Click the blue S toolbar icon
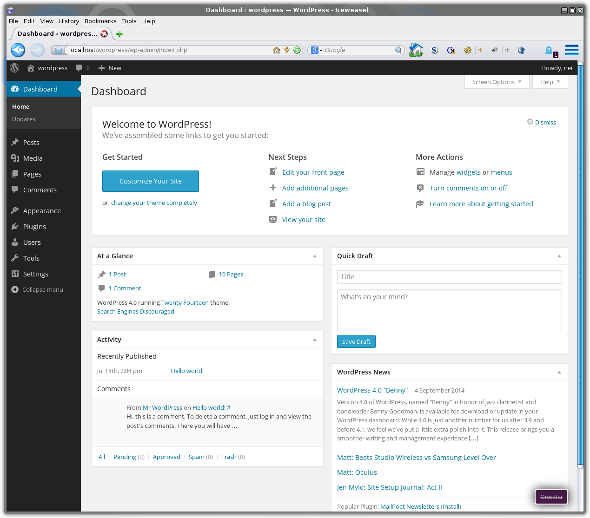This screenshot has height=518, width=590. click(434, 50)
